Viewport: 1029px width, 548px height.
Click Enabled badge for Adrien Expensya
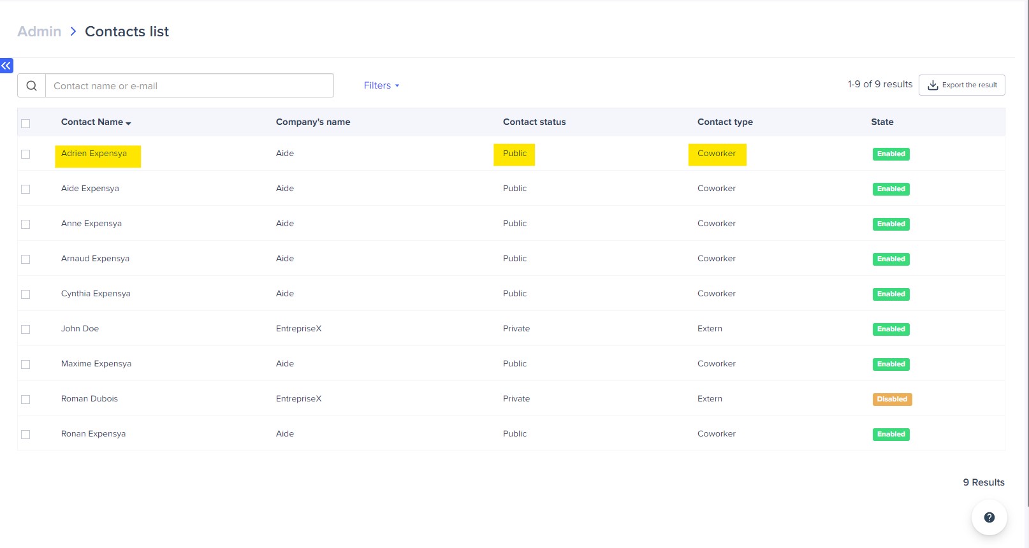point(891,154)
